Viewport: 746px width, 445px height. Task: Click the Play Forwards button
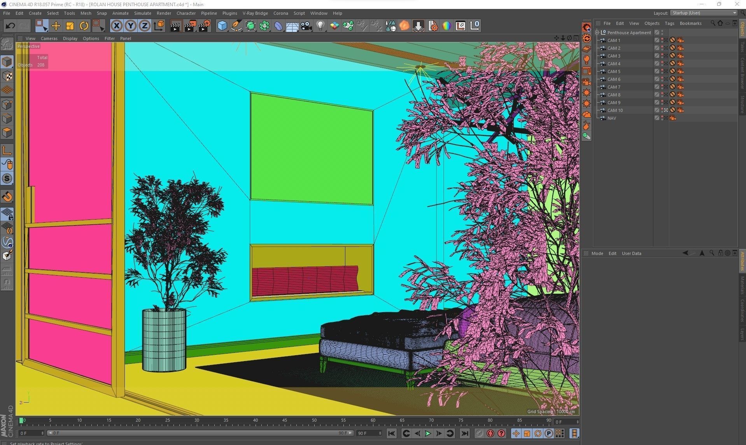(x=428, y=433)
